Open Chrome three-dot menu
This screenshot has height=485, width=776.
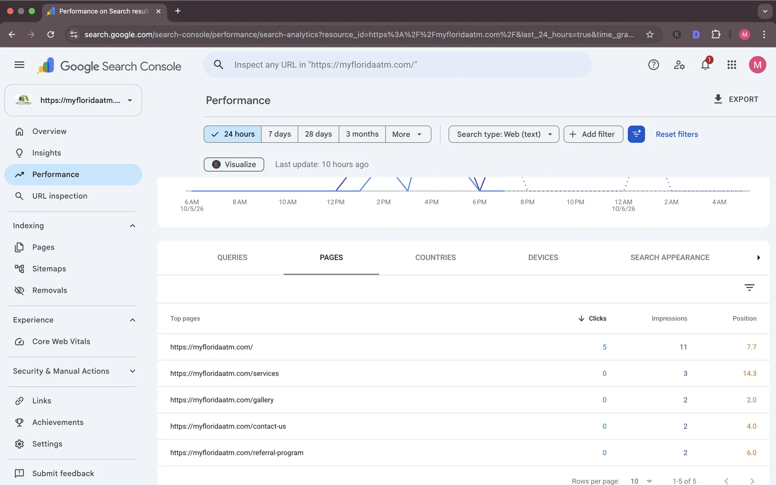click(x=764, y=34)
